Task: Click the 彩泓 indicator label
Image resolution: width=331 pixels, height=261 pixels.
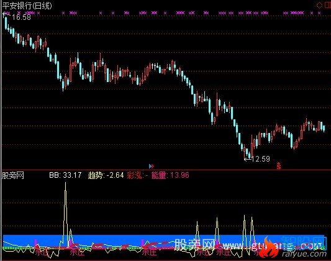Action: point(135,175)
